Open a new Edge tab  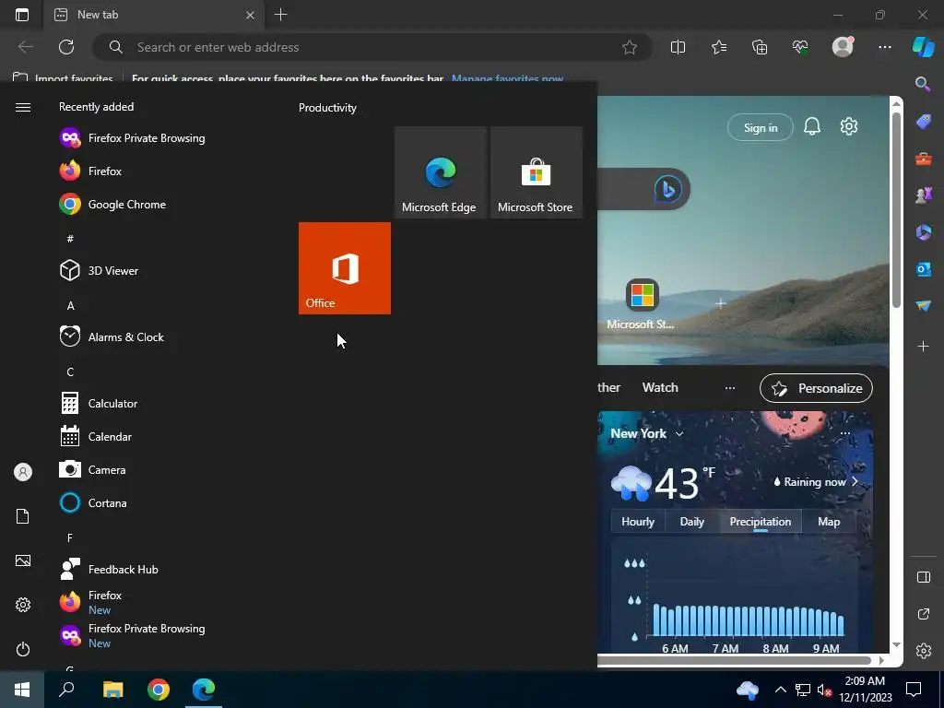click(280, 15)
